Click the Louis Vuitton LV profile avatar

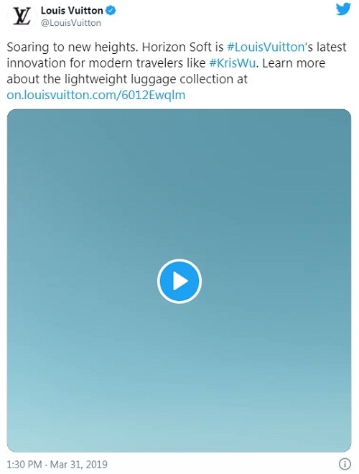tap(22, 16)
